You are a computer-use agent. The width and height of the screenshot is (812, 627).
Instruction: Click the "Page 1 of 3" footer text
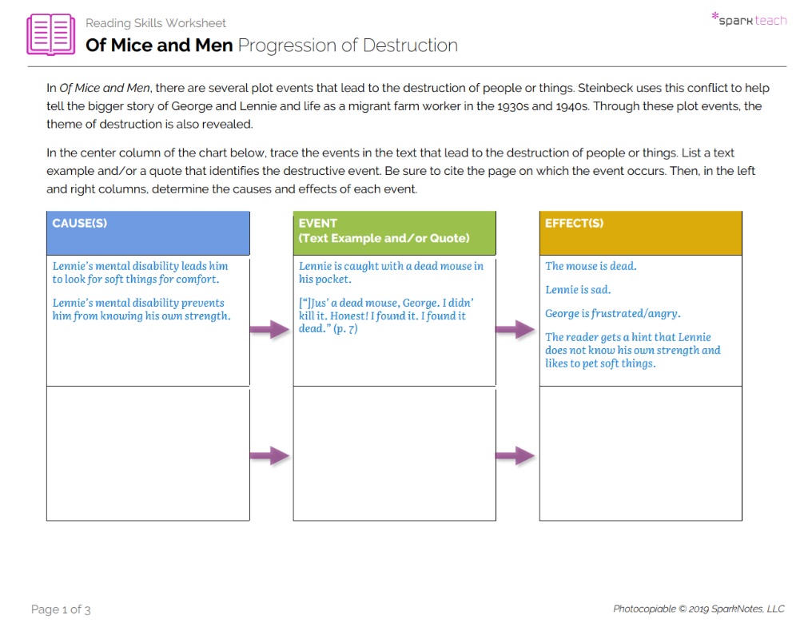[61, 609]
